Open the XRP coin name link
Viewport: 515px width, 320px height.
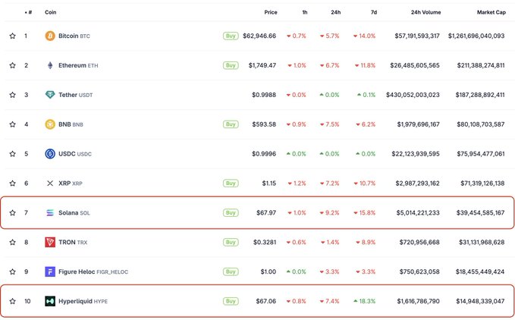coord(71,184)
